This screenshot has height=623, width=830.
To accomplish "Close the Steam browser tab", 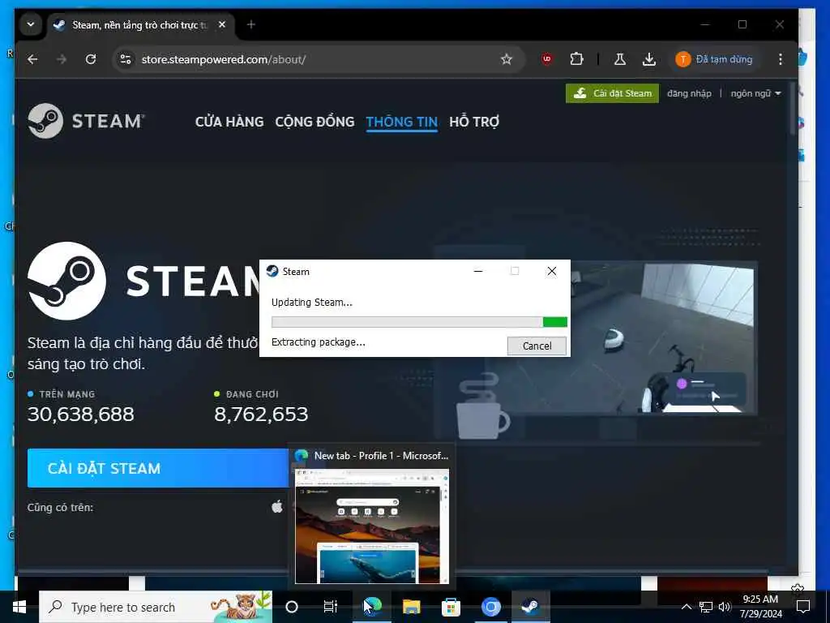I will [x=222, y=24].
